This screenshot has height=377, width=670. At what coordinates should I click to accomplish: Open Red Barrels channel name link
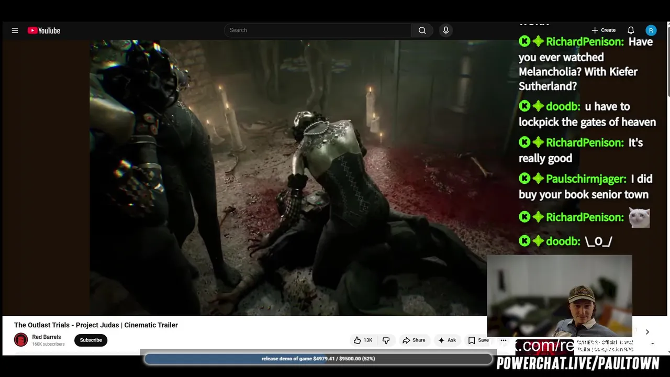[x=47, y=337]
